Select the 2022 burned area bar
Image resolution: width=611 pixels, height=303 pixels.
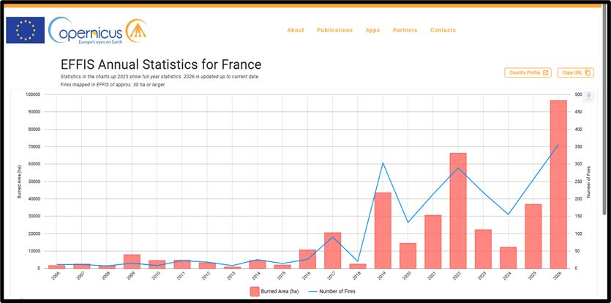(458, 211)
